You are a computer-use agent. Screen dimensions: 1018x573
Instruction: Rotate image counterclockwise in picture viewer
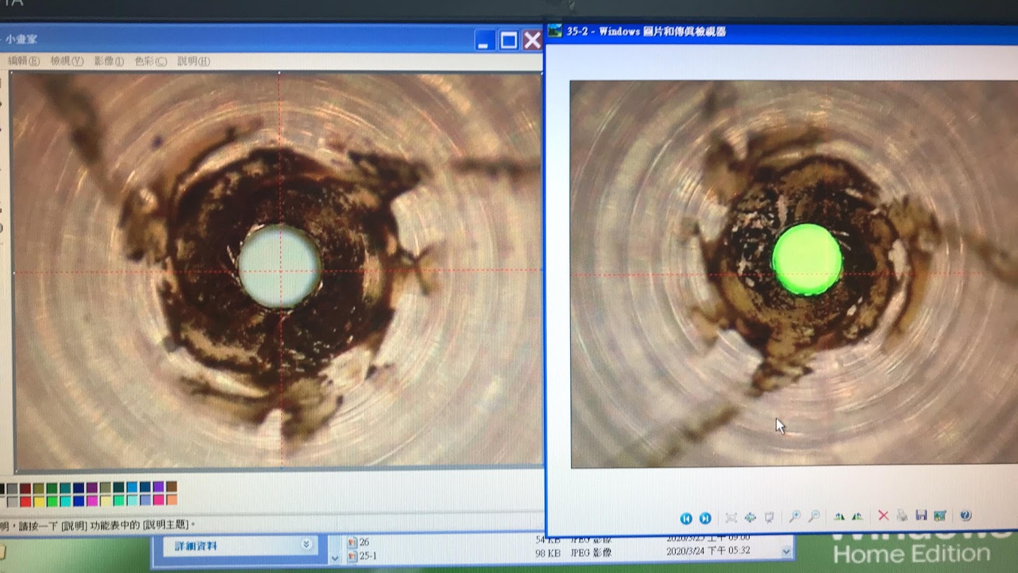pos(858,516)
